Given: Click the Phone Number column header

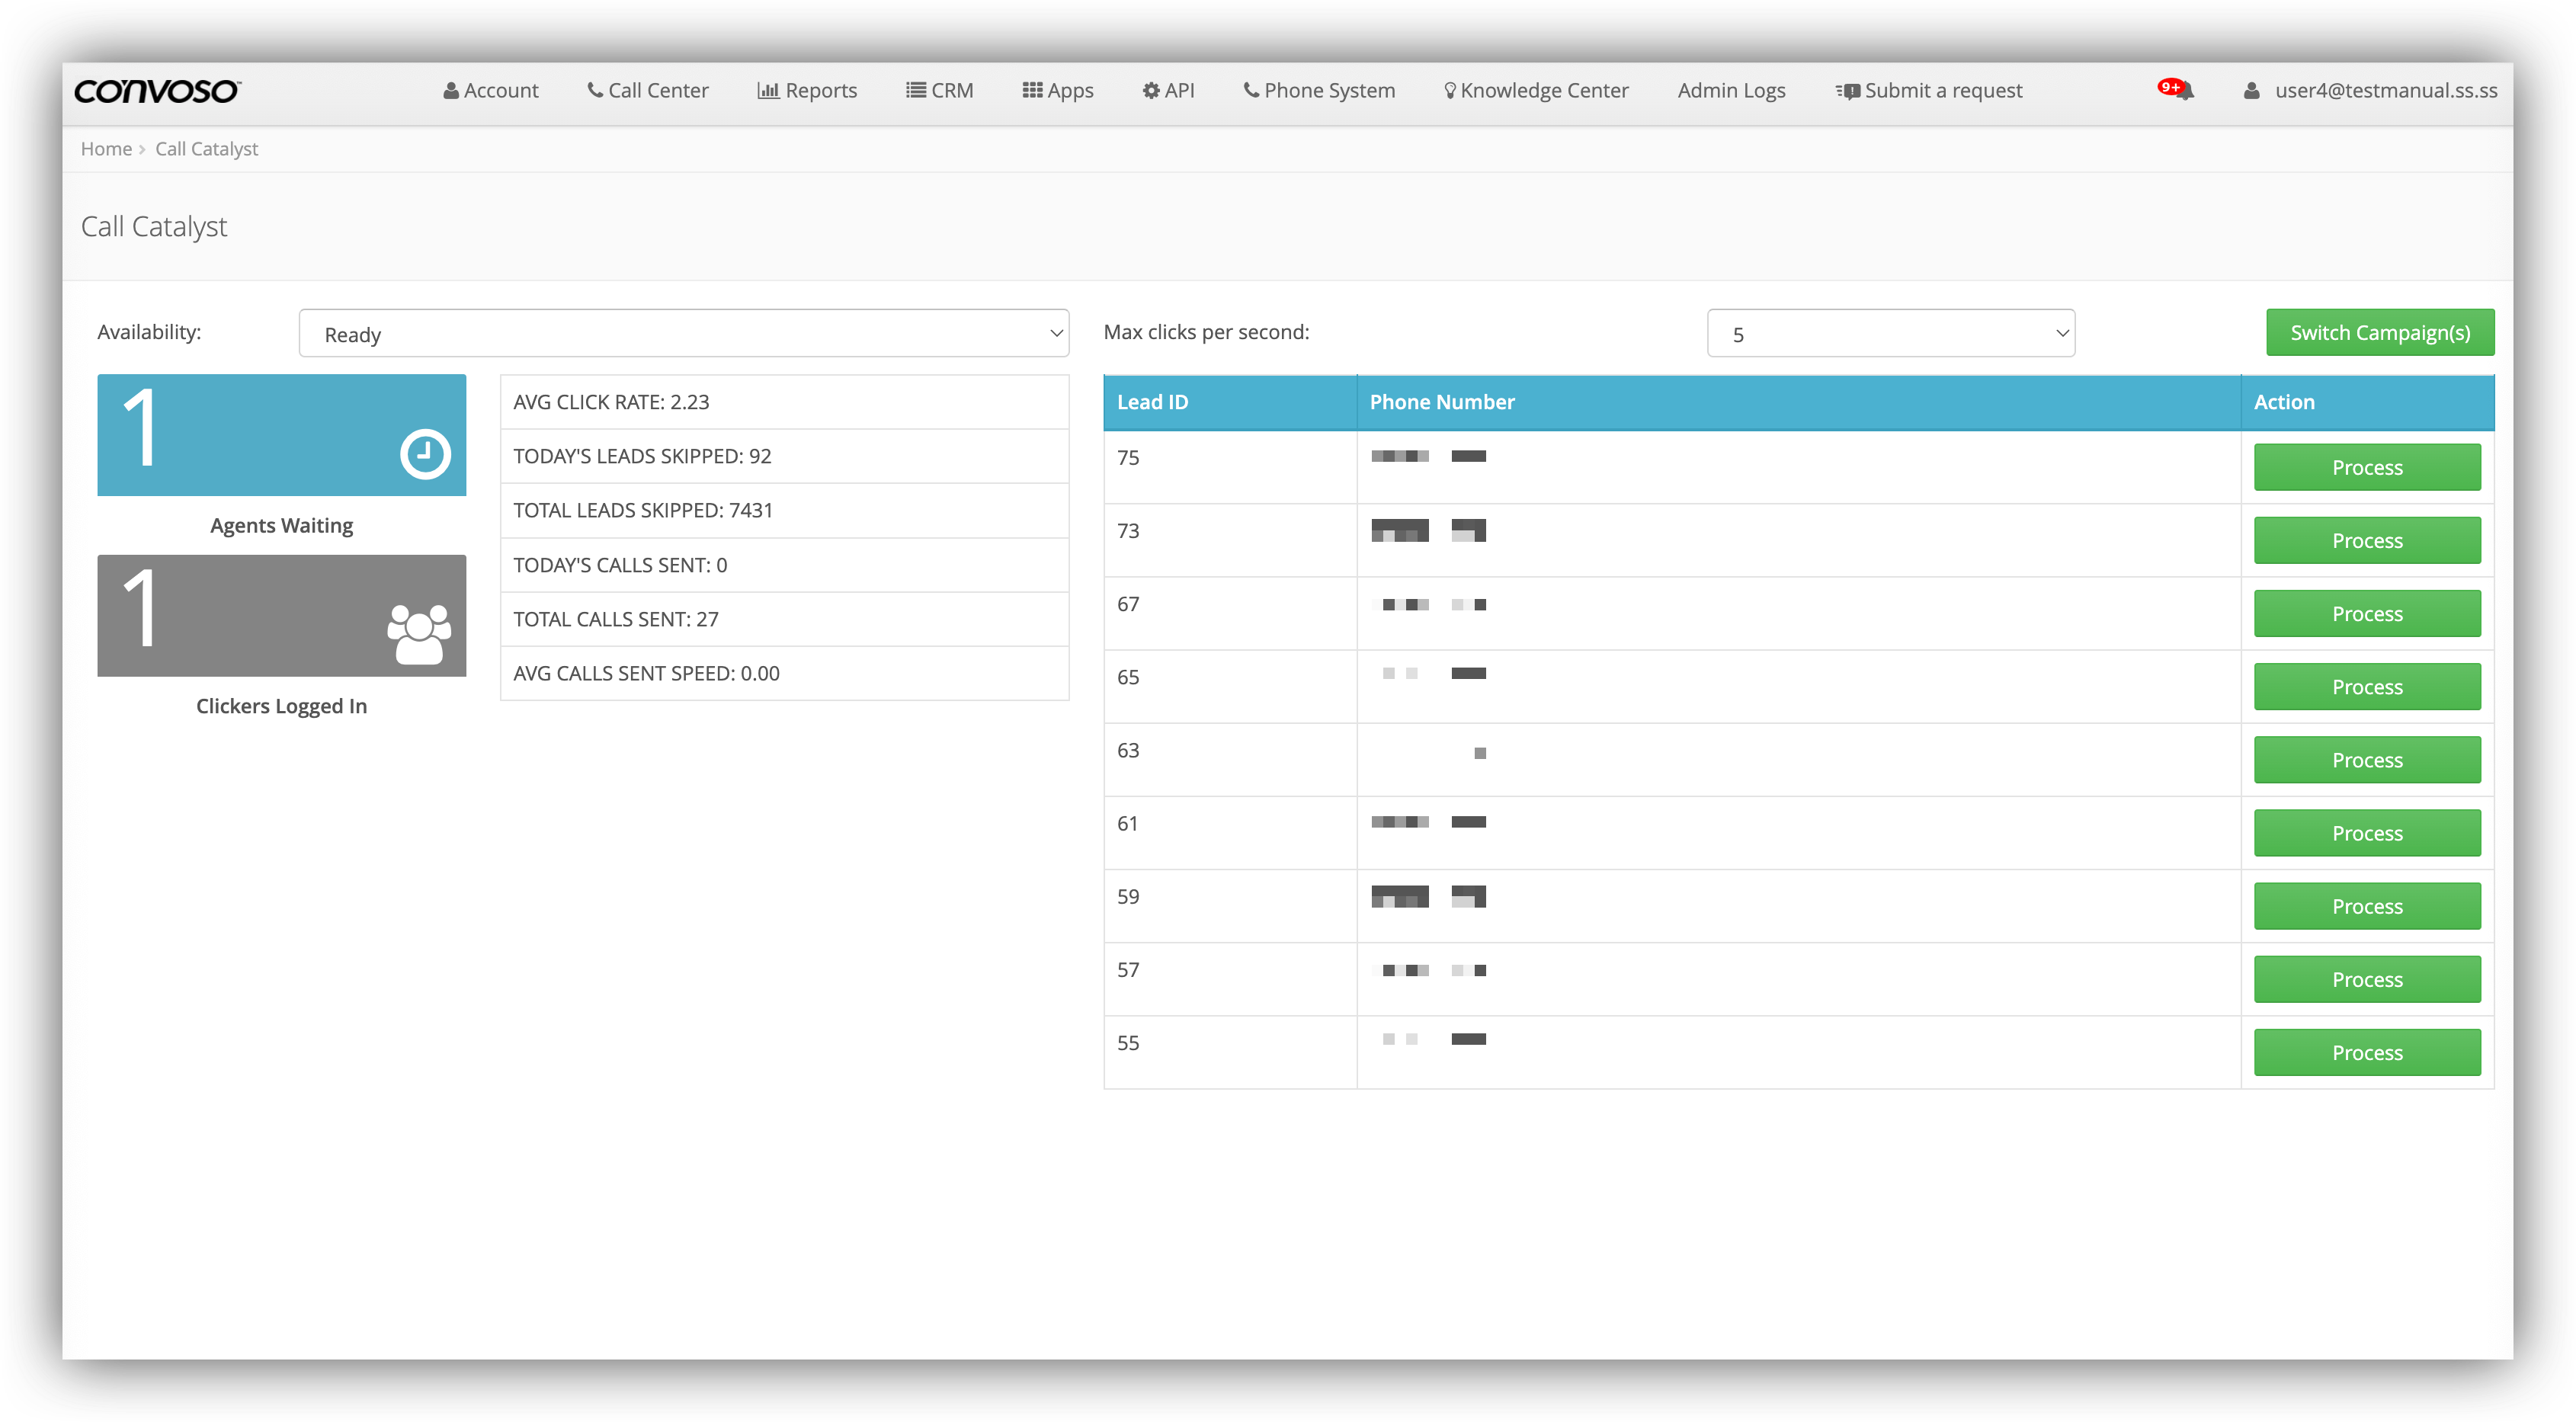Looking at the screenshot, I should click(1798, 402).
